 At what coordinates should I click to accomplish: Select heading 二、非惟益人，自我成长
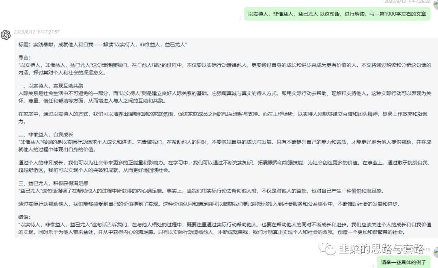[45, 134]
